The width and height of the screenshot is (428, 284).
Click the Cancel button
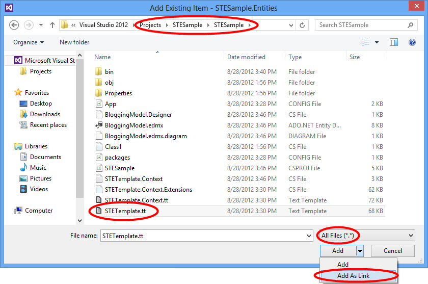tap(393, 251)
